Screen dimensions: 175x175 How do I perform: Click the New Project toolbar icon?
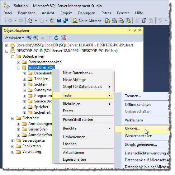pos(30,21)
